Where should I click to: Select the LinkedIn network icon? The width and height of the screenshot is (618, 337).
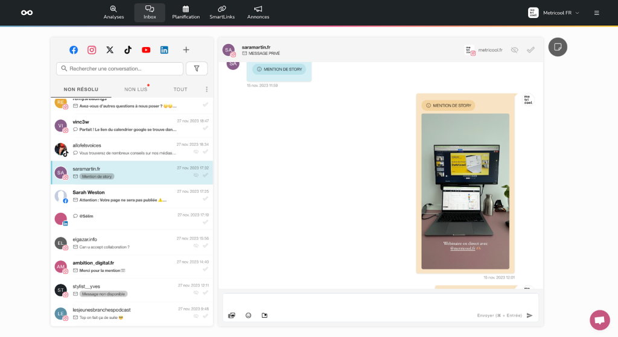tap(164, 50)
